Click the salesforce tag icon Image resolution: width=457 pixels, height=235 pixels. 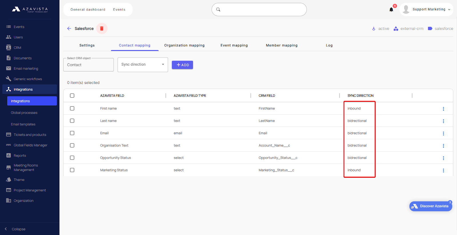pyautogui.click(x=430, y=28)
